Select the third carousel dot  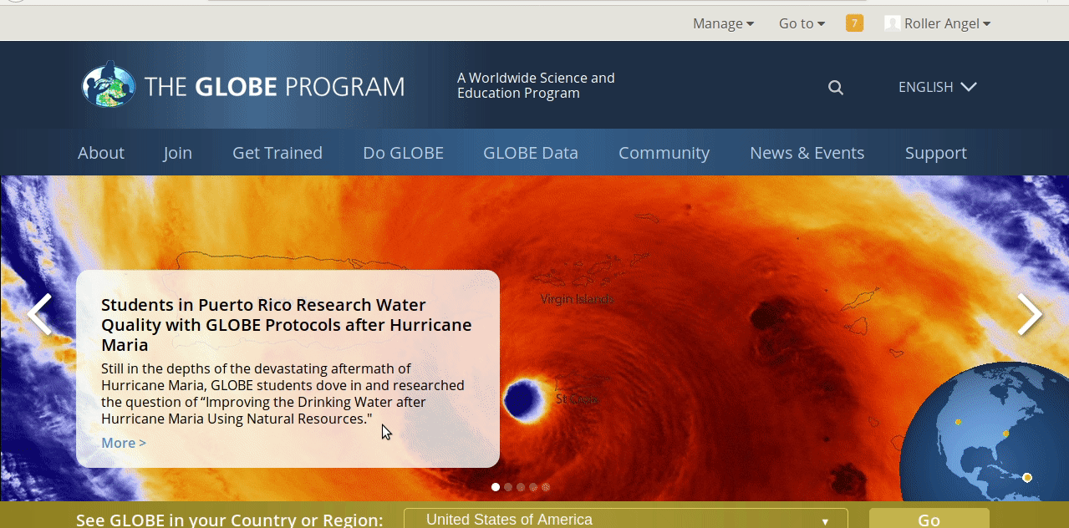[x=521, y=487]
